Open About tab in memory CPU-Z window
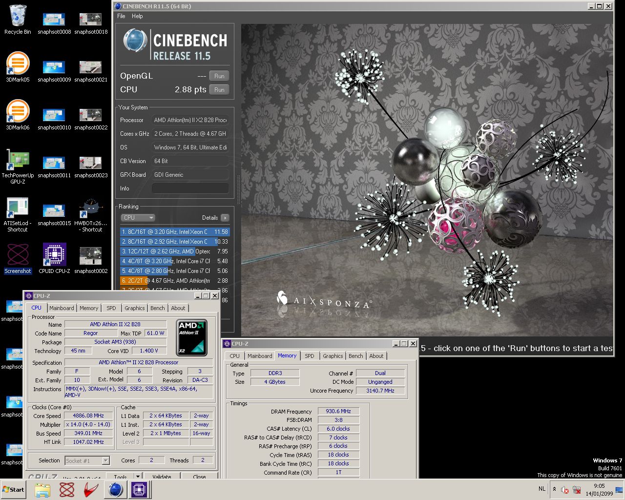 [376, 356]
